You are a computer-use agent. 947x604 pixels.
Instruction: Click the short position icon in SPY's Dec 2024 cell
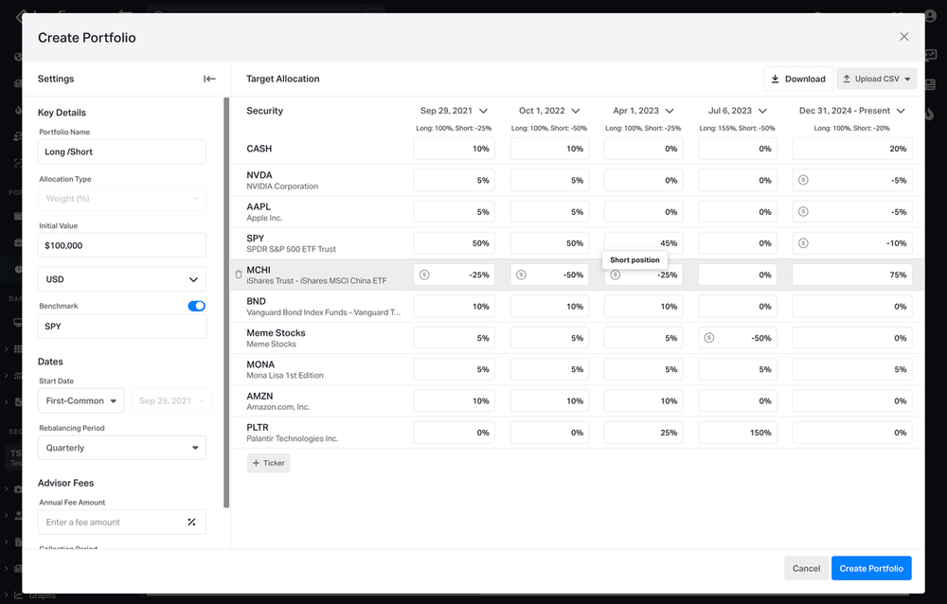pos(804,242)
